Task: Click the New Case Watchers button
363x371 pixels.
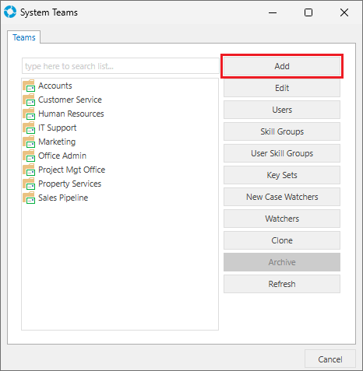Action: coord(282,197)
